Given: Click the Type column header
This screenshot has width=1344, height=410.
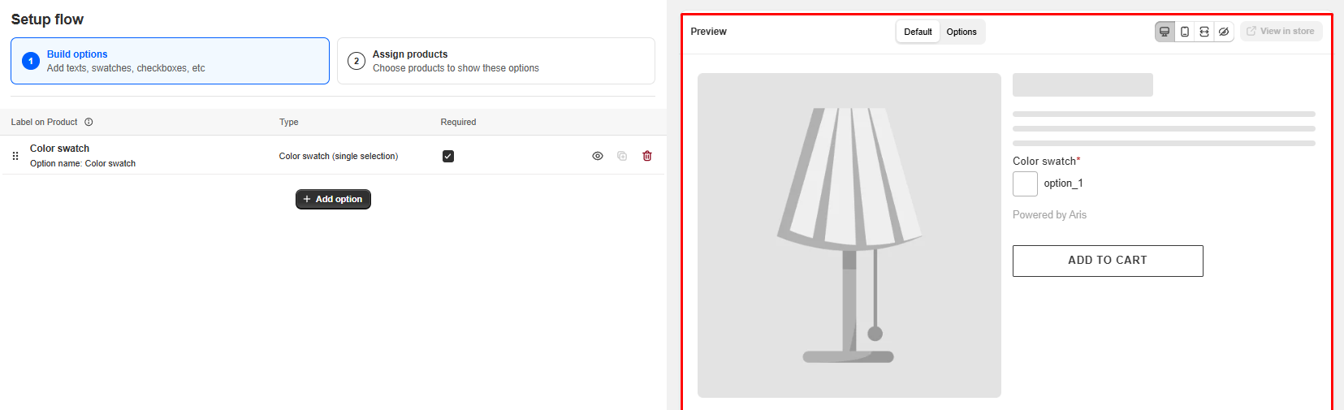Looking at the screenshot, I should click(x=289, y=122).
